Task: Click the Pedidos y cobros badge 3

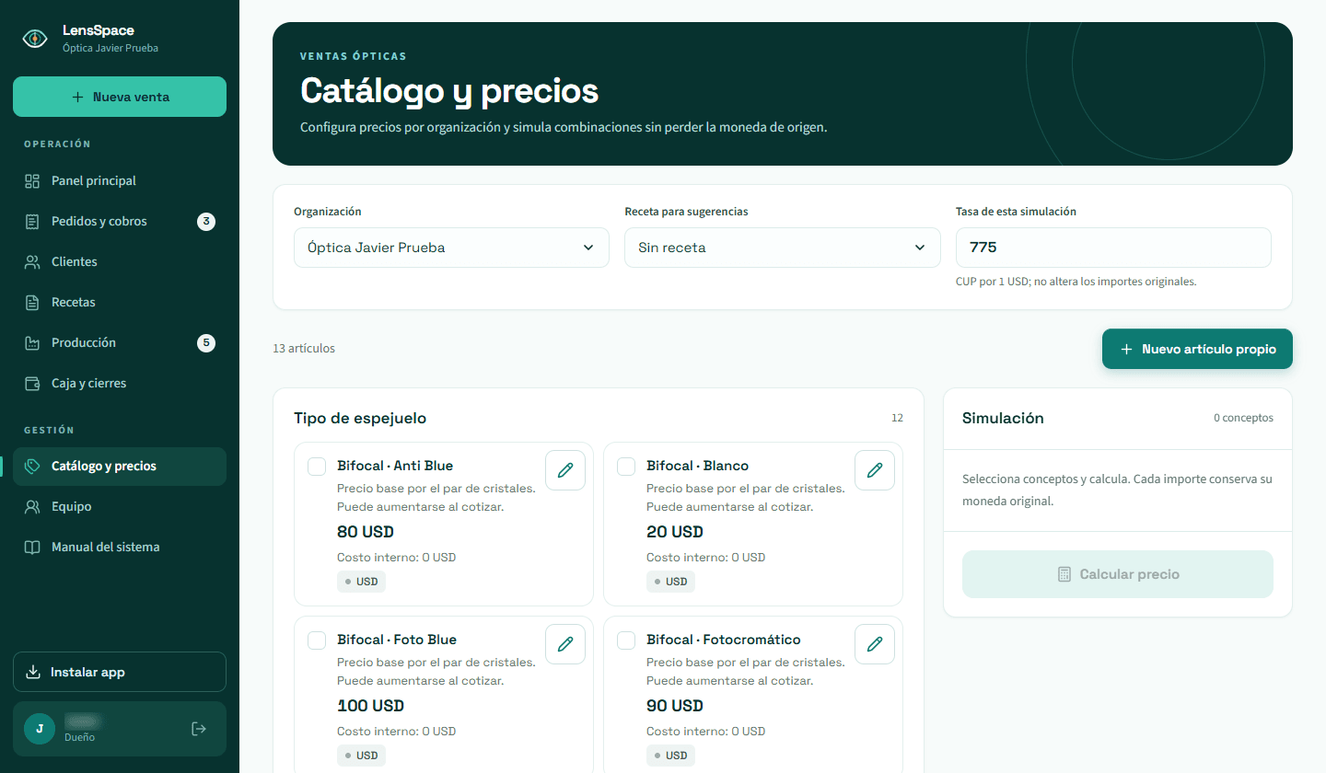Action: pos(206,222)
